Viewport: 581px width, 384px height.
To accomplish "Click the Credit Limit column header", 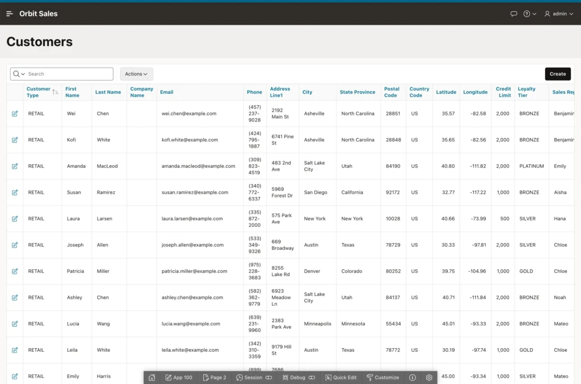I will (503, 92).
